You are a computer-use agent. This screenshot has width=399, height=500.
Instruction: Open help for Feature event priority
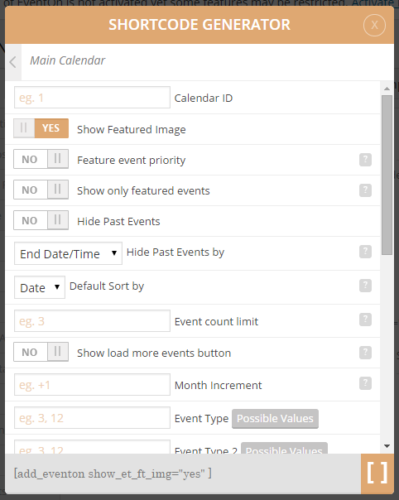coord(365,160)
